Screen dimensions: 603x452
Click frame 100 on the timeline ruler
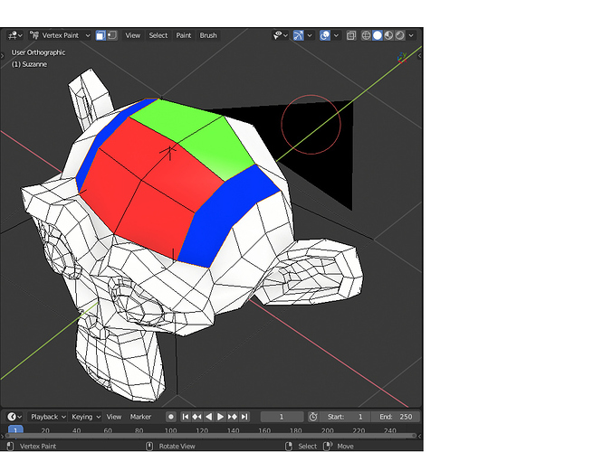click(170, 430)
